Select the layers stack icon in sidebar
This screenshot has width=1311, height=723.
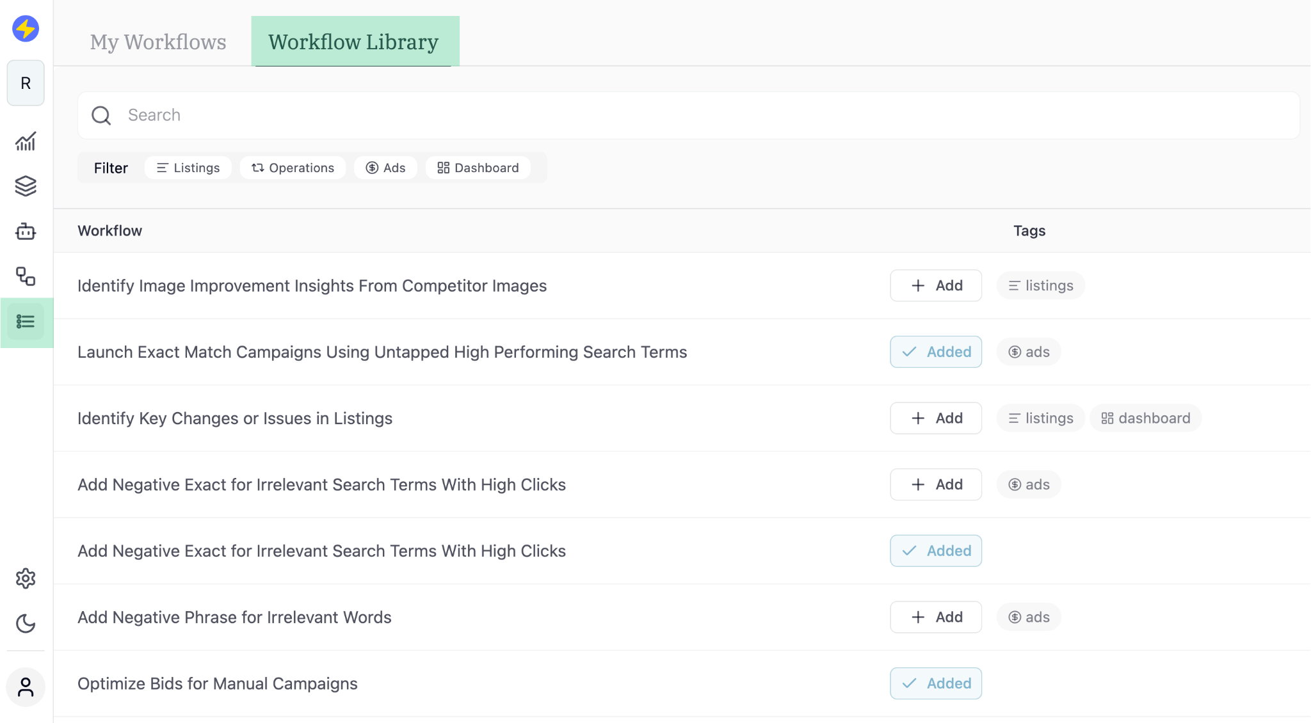coord(26,186)
